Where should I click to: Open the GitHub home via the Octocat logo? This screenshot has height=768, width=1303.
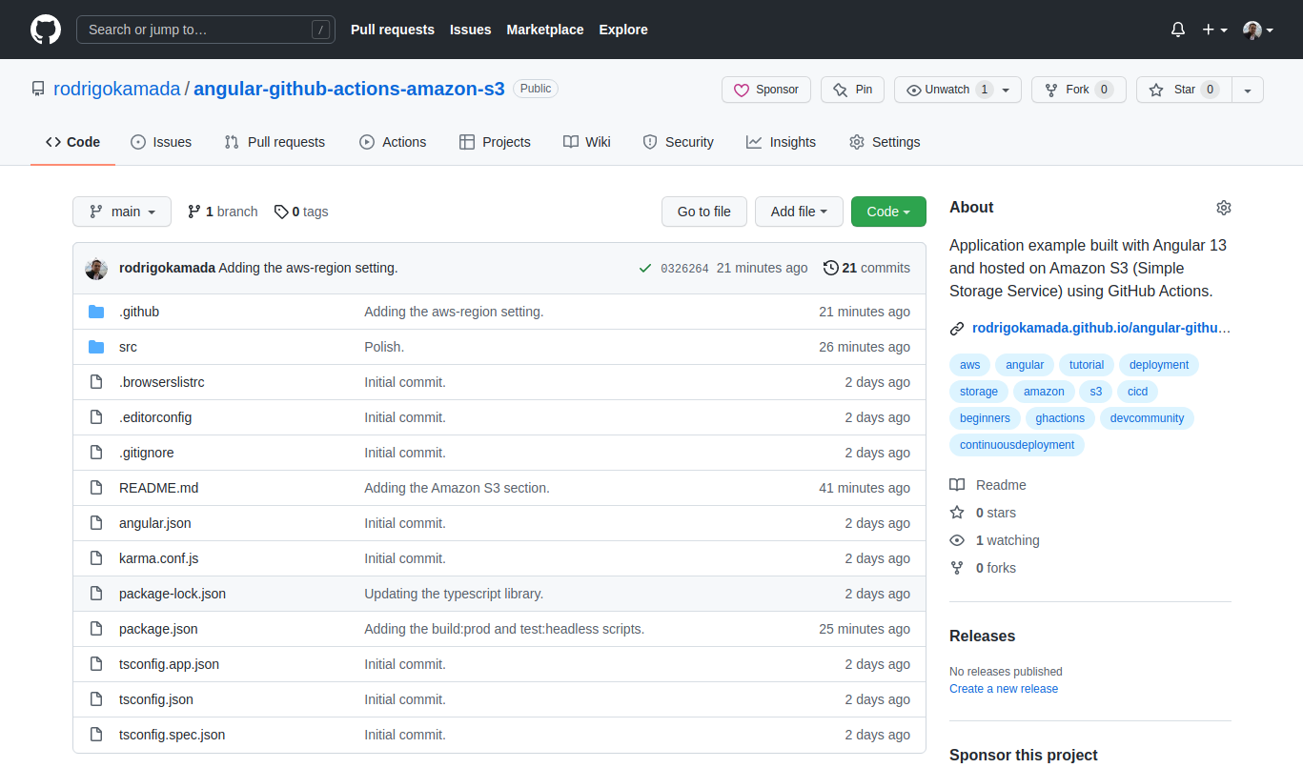pyautogui.click(x=45, y=29)
